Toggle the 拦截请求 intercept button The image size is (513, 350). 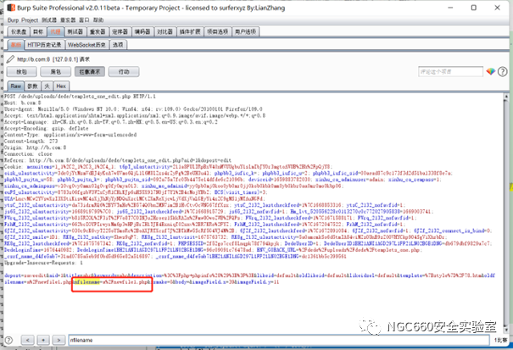(90, 72)
